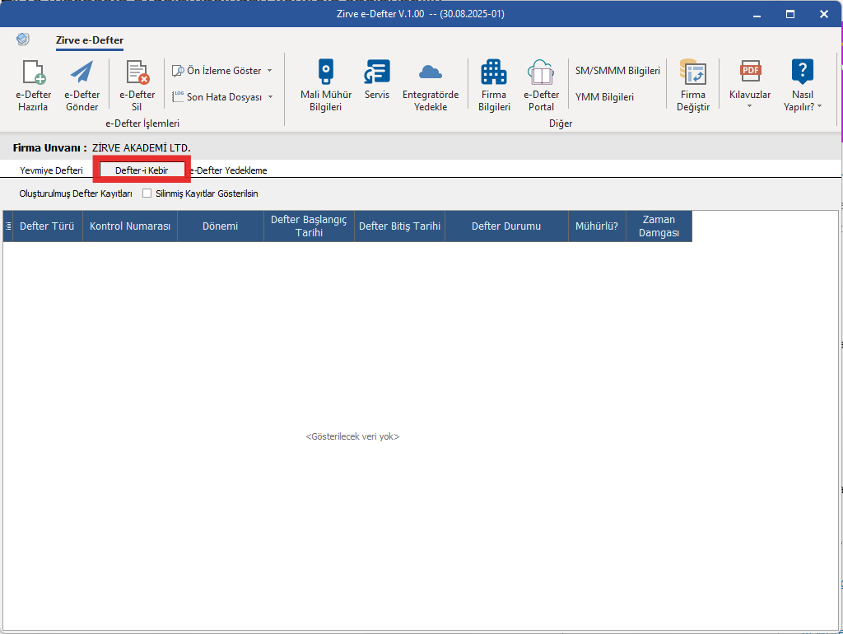The height and width of the screenshot is (634, 843).
Task: Open Mali Mühür Bilgileri
Action: click(x=326, y=85)
